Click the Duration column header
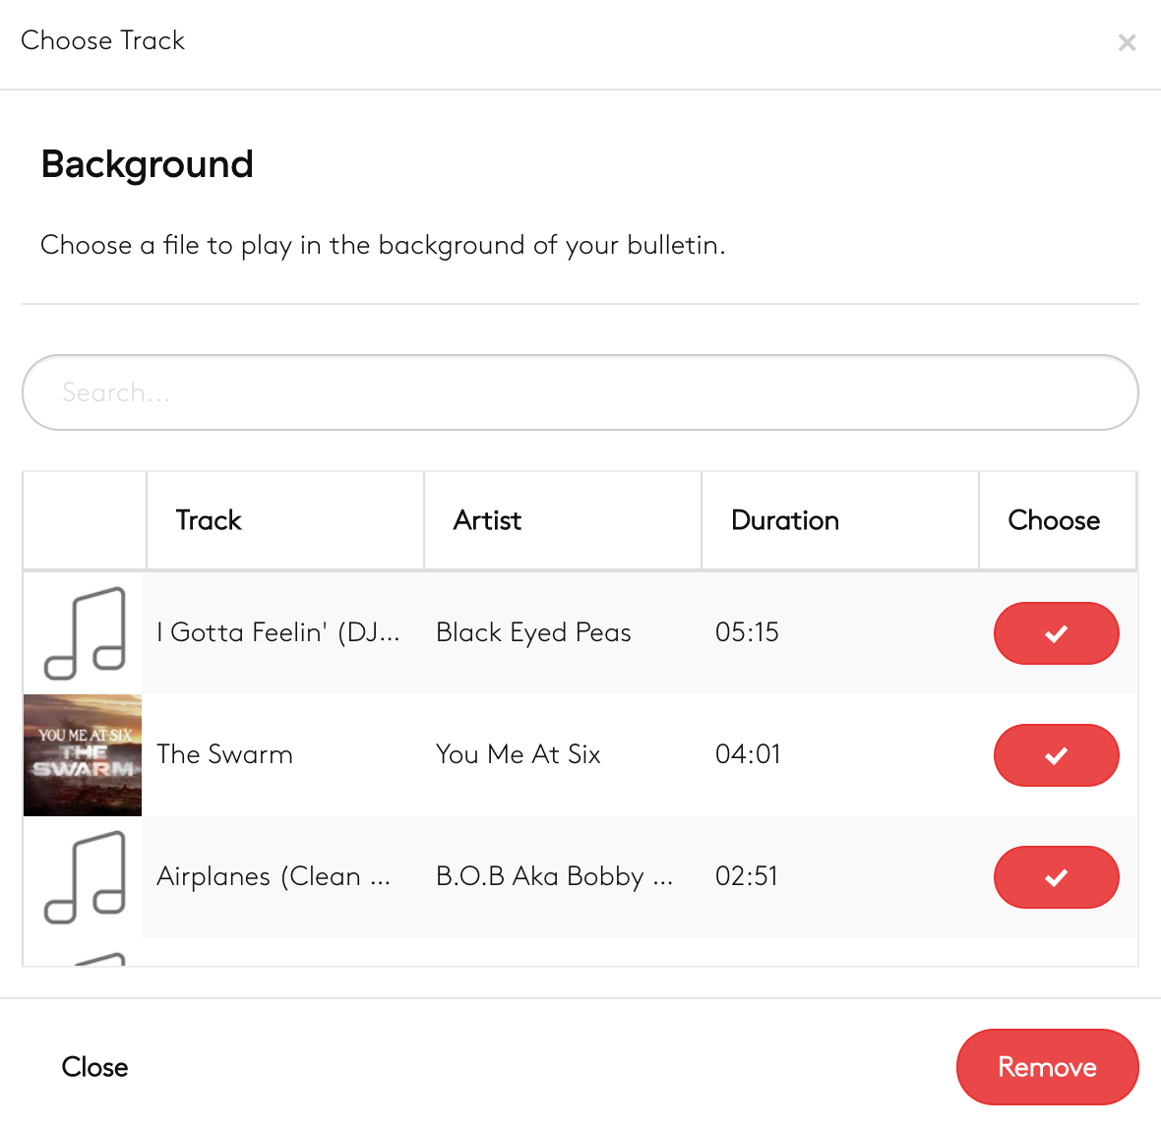Screen dimensions: 1161x1129 coord(784,520)
